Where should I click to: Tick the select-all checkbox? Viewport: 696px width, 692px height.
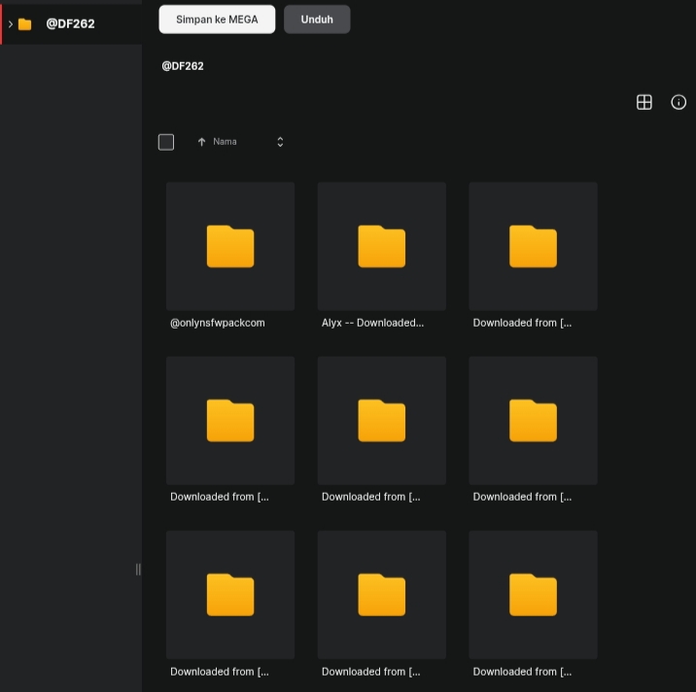click(x=166, y=142)
